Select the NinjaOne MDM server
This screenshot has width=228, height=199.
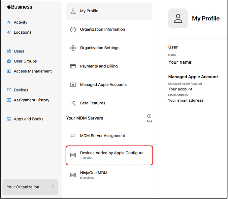(x=93, y=175)
